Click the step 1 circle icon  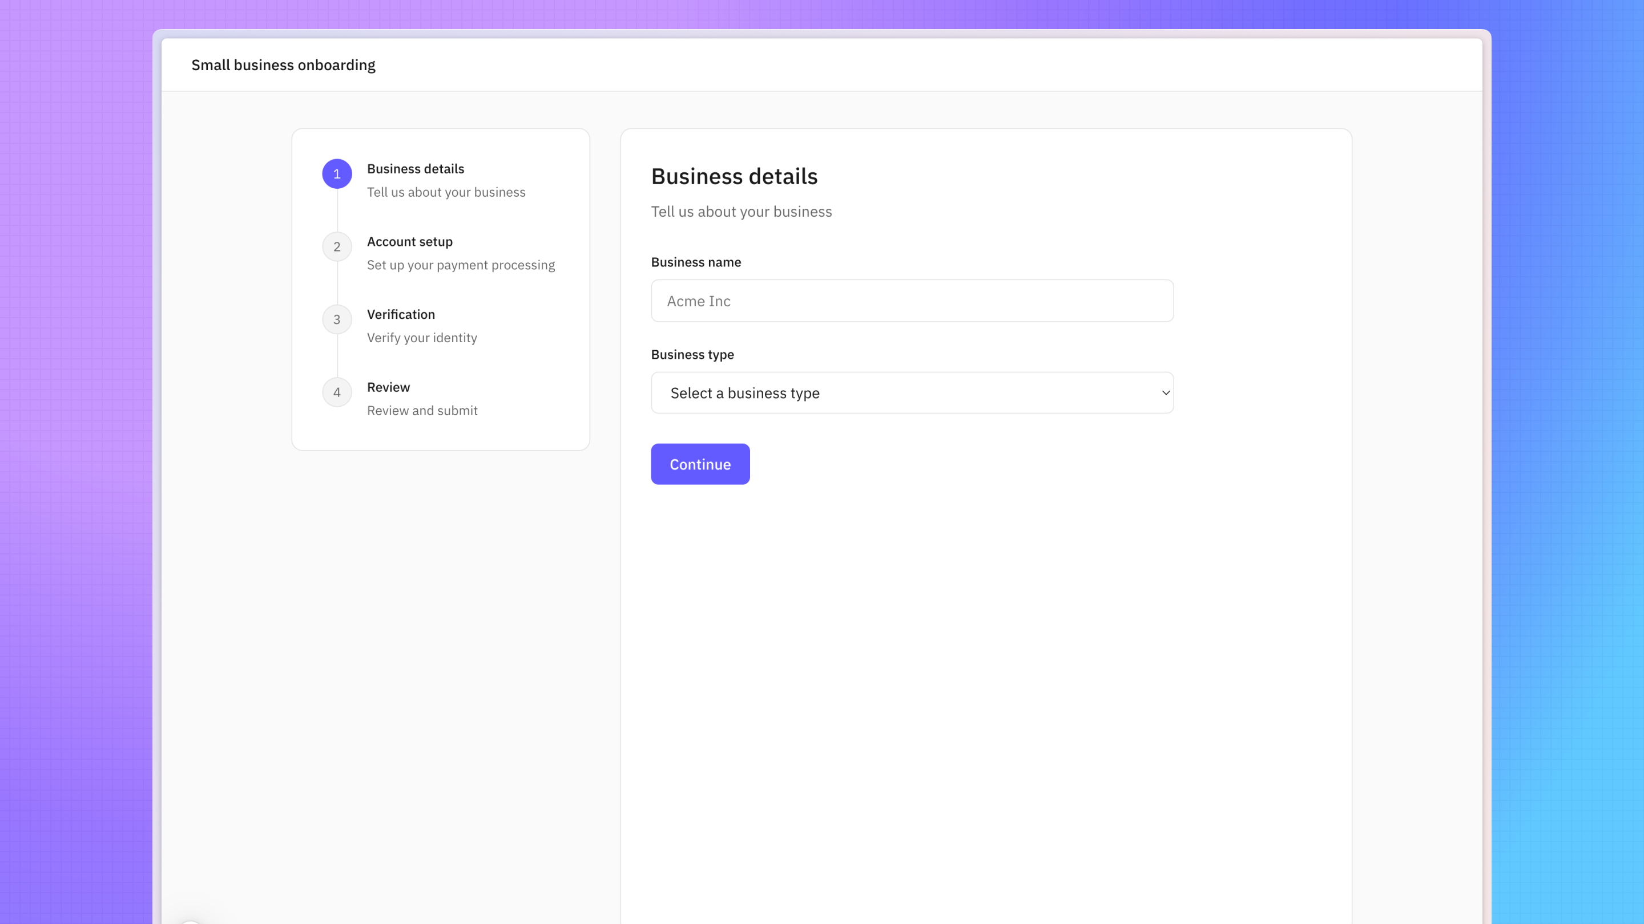point(337,174)
